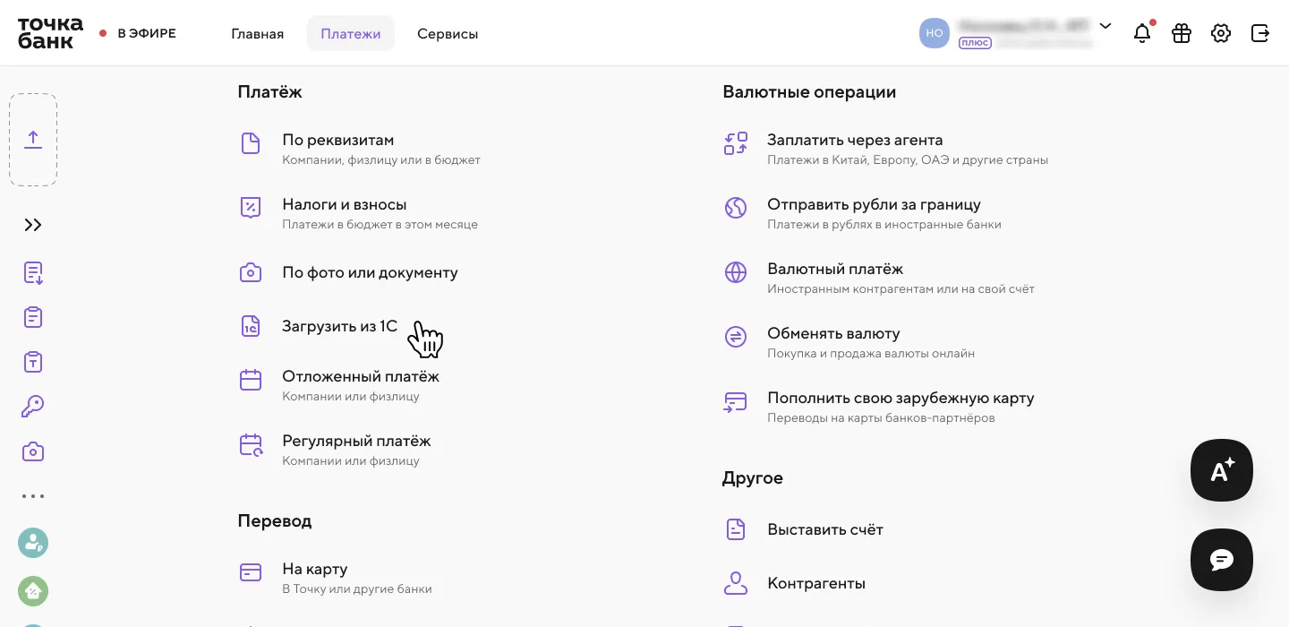Click the notifications bell icon
Screen dimensions: 1289x627
pyautogui.click(x=1142, y=34)
